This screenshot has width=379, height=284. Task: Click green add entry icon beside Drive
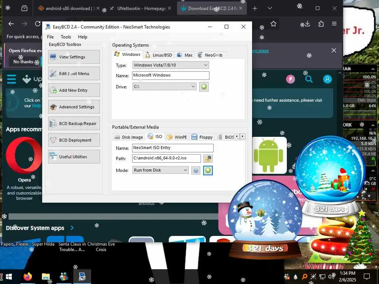point(204,87)
